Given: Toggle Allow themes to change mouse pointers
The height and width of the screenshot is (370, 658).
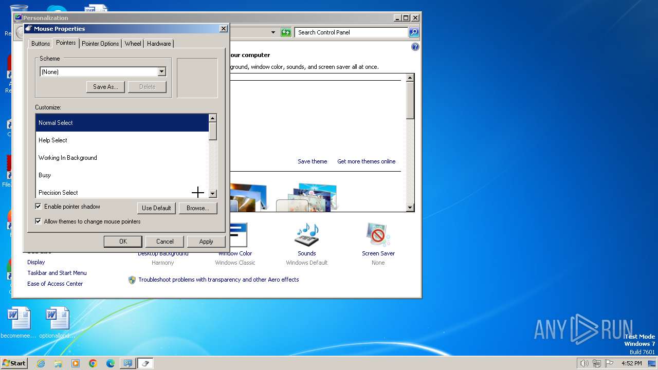Looking at the screenshot, I should pos(38,221).
